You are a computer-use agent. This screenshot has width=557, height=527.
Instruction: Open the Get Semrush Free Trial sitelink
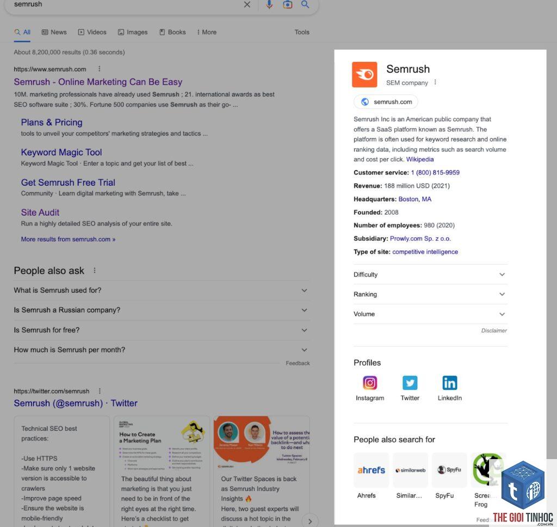68,183
